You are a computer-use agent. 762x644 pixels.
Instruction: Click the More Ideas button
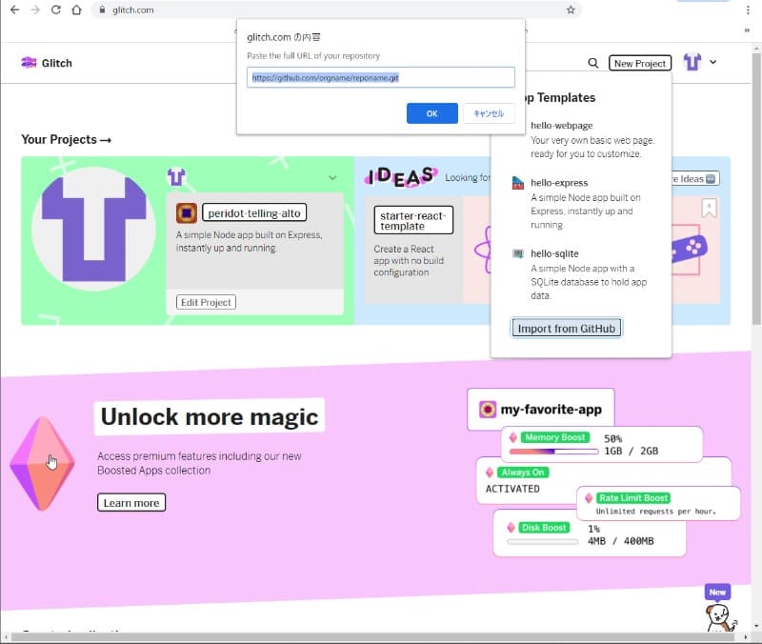point(694,179)
